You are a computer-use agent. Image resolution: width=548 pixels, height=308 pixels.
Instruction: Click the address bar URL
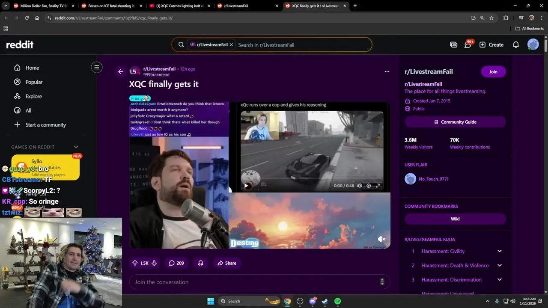(113, 18)
